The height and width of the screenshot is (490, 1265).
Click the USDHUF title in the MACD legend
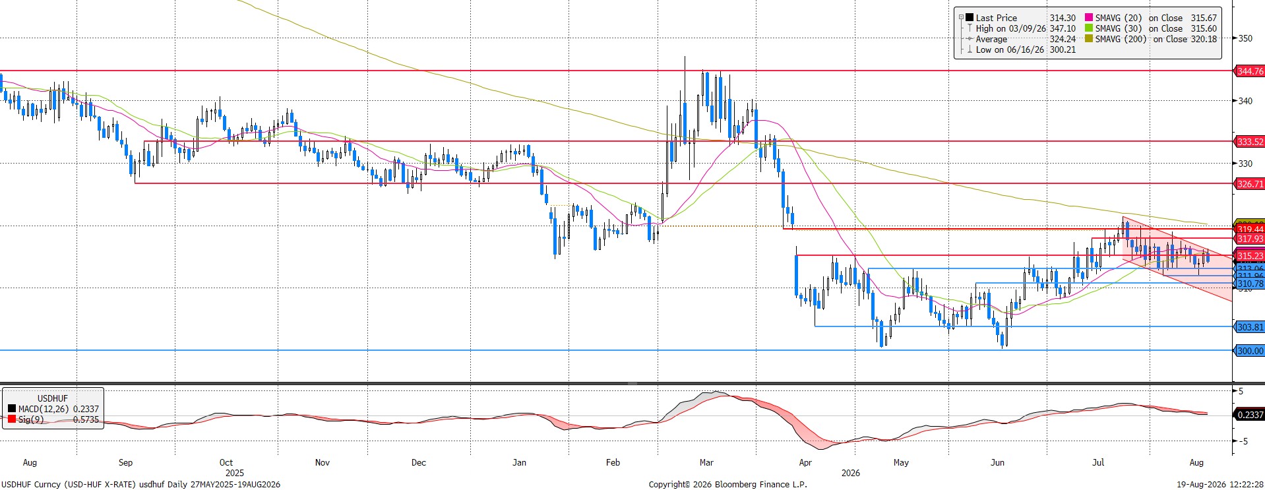[x=53, y=398]
